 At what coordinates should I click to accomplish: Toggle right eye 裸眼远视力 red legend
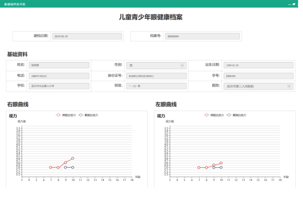[66, 115]
